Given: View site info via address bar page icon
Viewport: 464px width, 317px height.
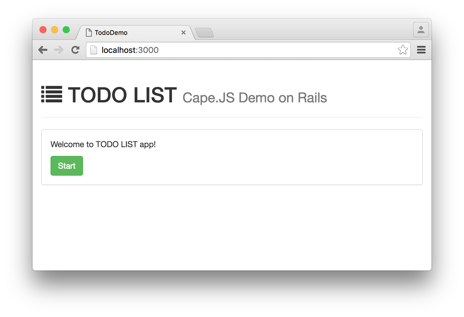Looking at the screenshot, I should (94, 50).
